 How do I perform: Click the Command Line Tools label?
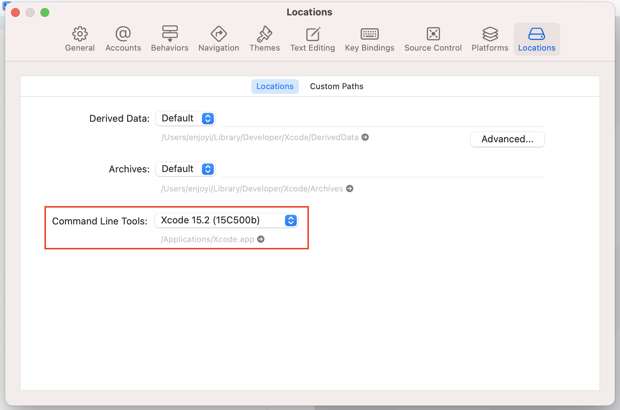pyautogui.click(x=100, y=221)
